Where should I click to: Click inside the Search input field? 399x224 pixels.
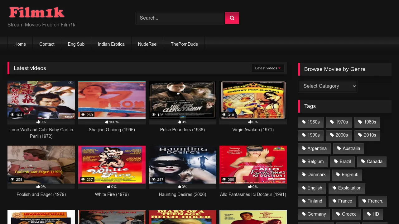point(180,18)
